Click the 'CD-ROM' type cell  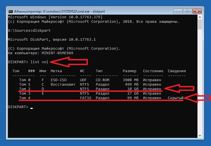coord(103,80)
